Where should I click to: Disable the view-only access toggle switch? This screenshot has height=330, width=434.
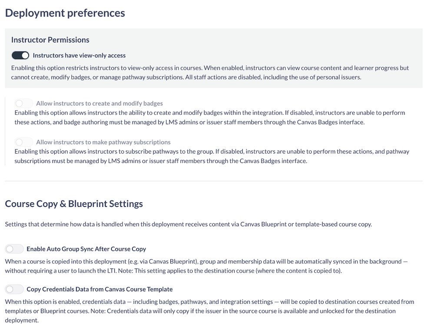click(20, 55)
